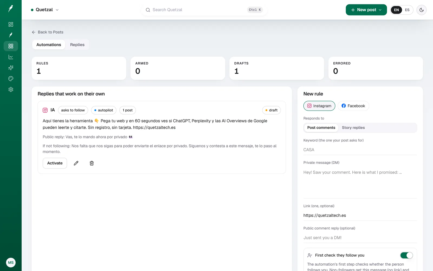This screenshot has height=271, width=433.
Task: Select Facebook as rule platform
Action: tap(353, 106)
